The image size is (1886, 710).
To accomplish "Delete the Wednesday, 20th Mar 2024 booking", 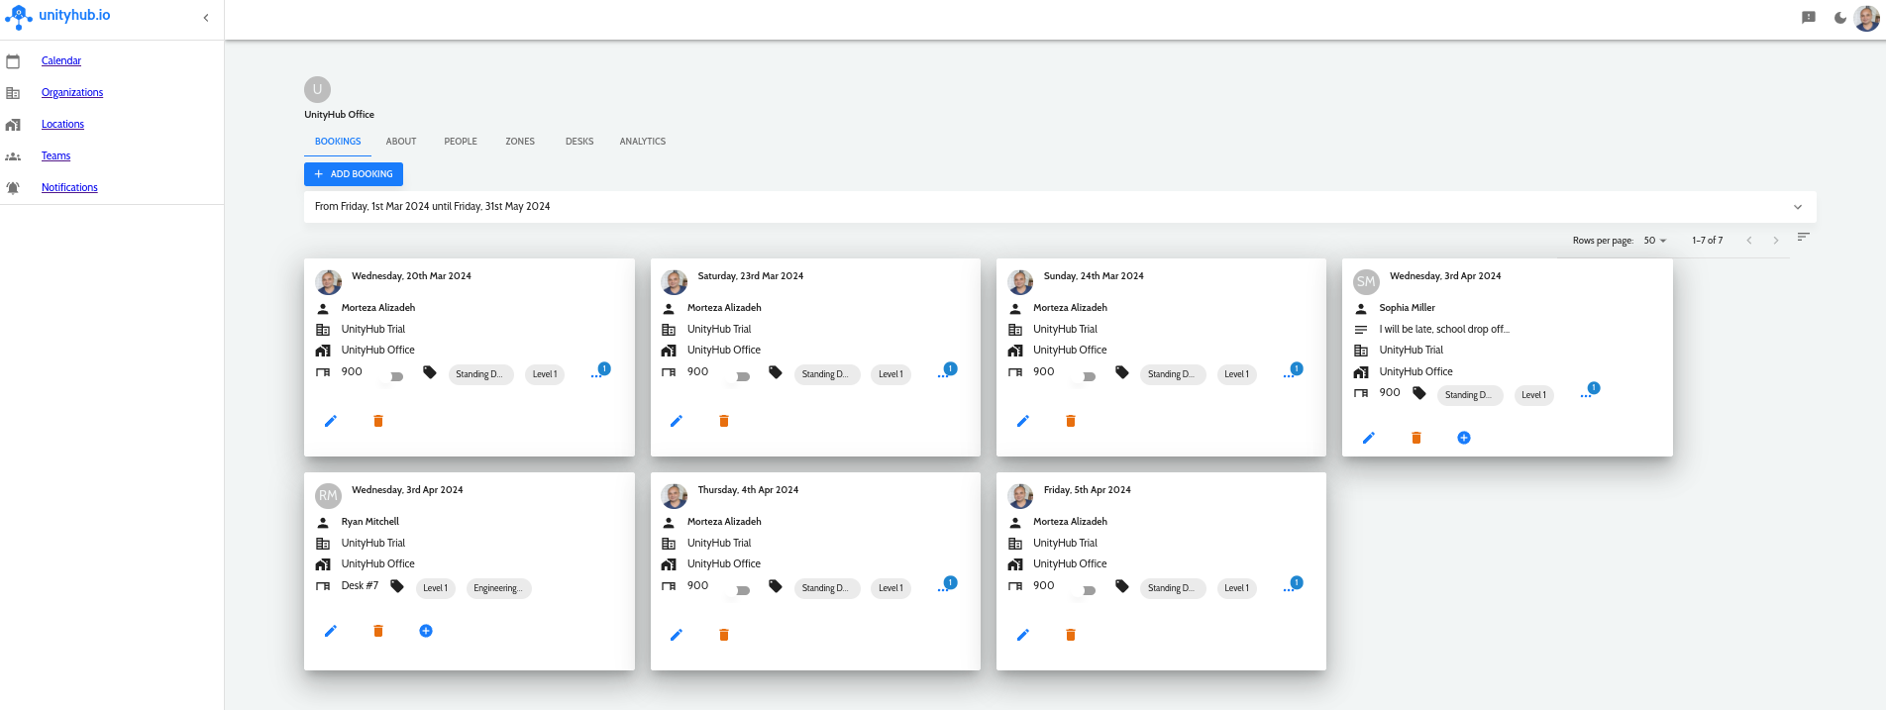I will tap(378, 421).
